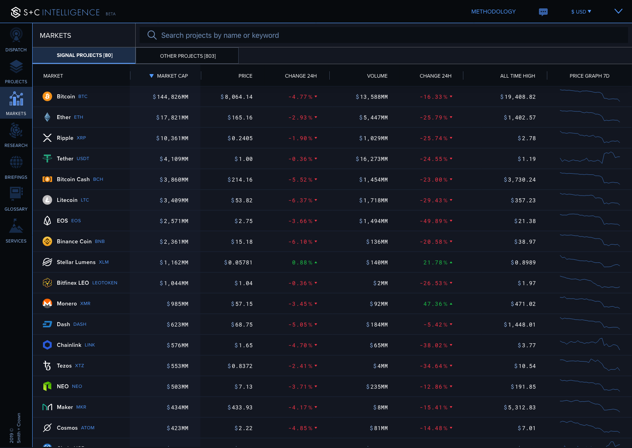Viewport: 632px width, 448px height.
Task: Open the chat message icon
Action: pos(543,12)
